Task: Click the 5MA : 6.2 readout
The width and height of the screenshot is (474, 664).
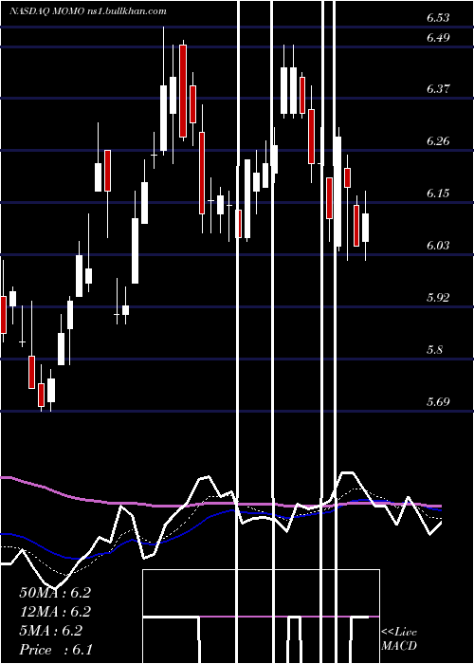Action: pos(51,631)
